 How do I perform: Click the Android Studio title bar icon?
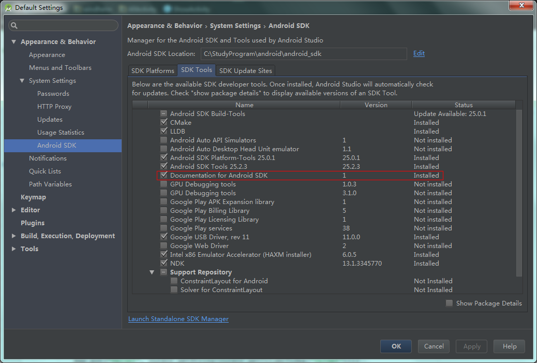point(8,7)
